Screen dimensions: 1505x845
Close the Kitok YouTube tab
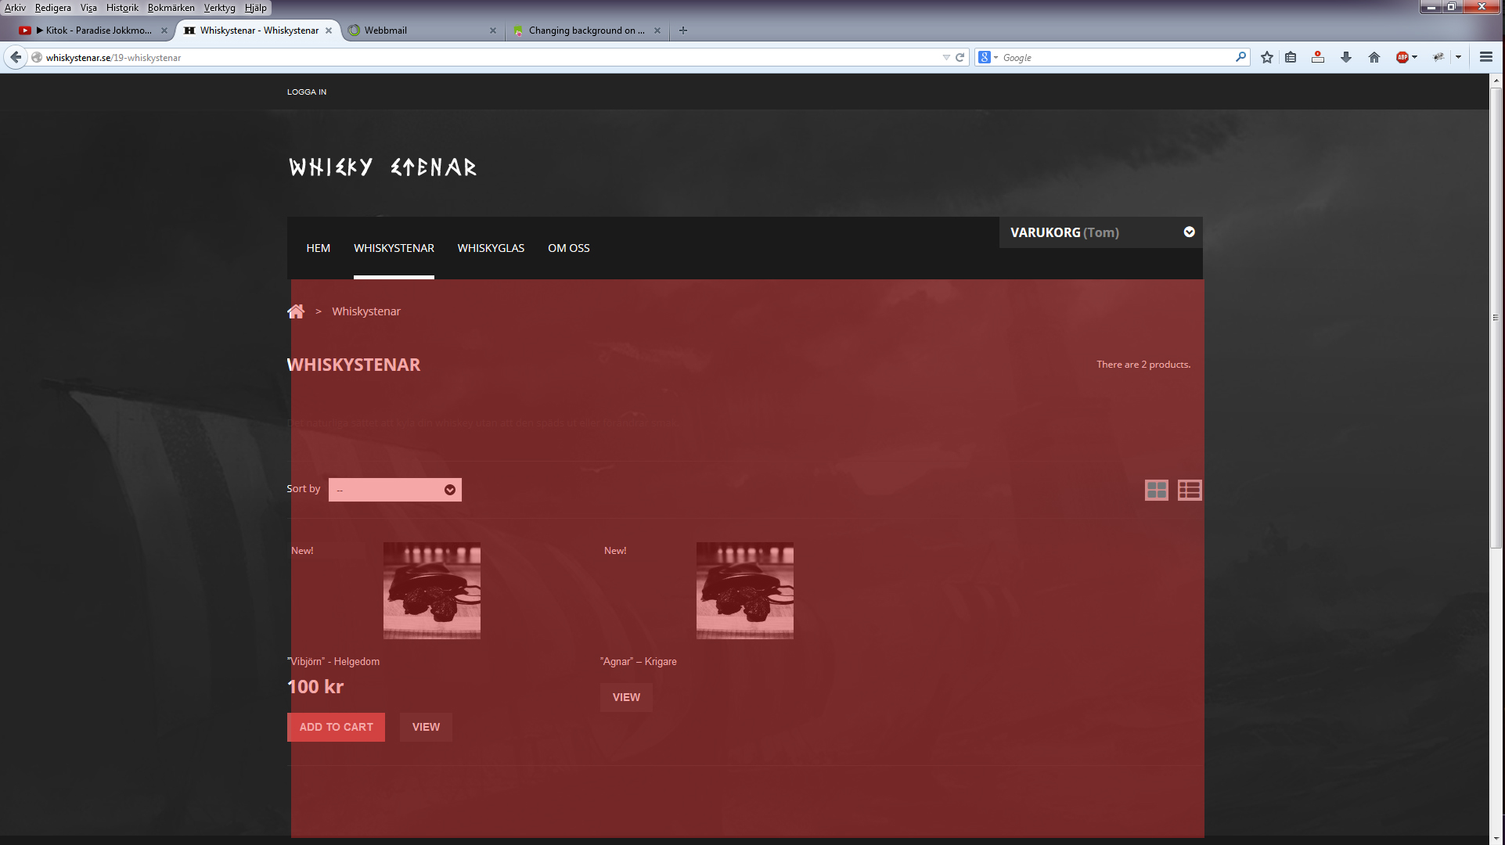point(164,31)
